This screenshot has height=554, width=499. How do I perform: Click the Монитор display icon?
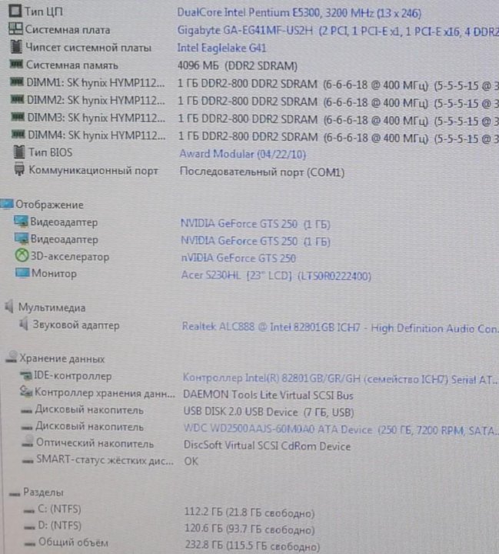coord(22,272)
